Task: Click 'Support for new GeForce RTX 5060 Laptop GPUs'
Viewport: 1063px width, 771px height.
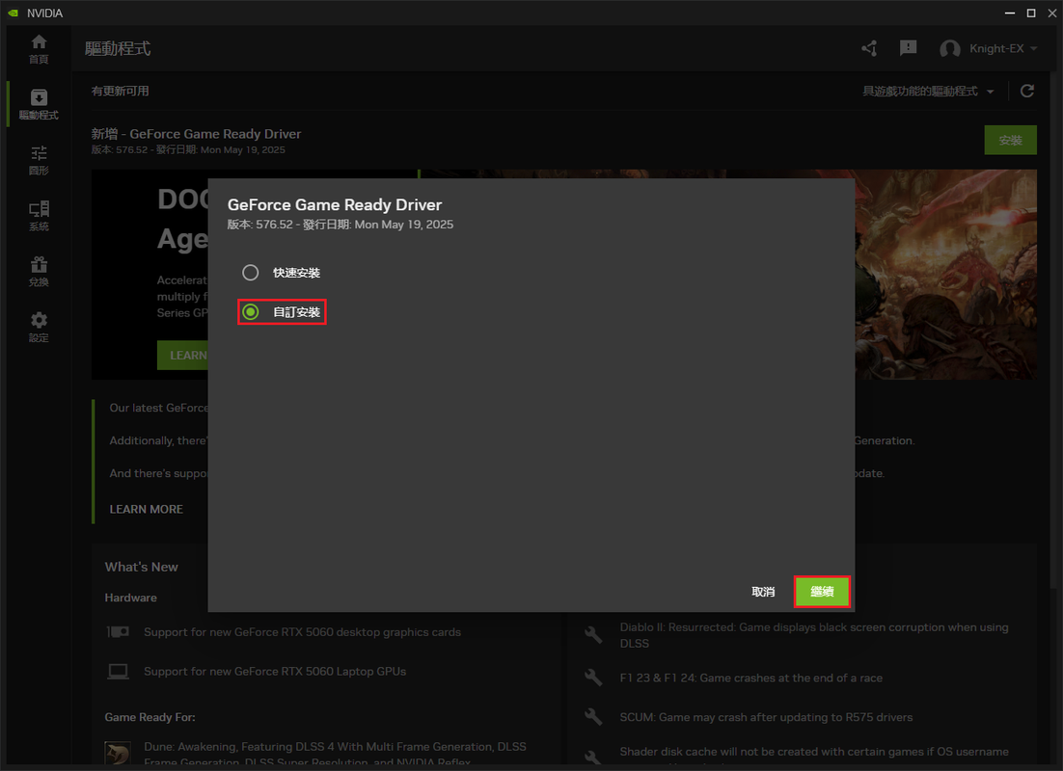Action: (275, 672)
